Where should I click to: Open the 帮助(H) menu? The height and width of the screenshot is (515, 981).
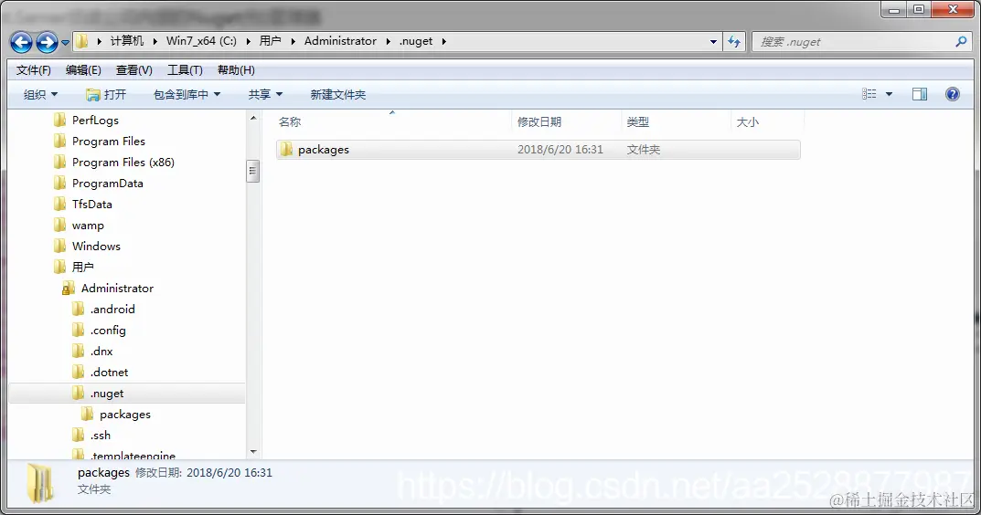click(x=236, y=70)
